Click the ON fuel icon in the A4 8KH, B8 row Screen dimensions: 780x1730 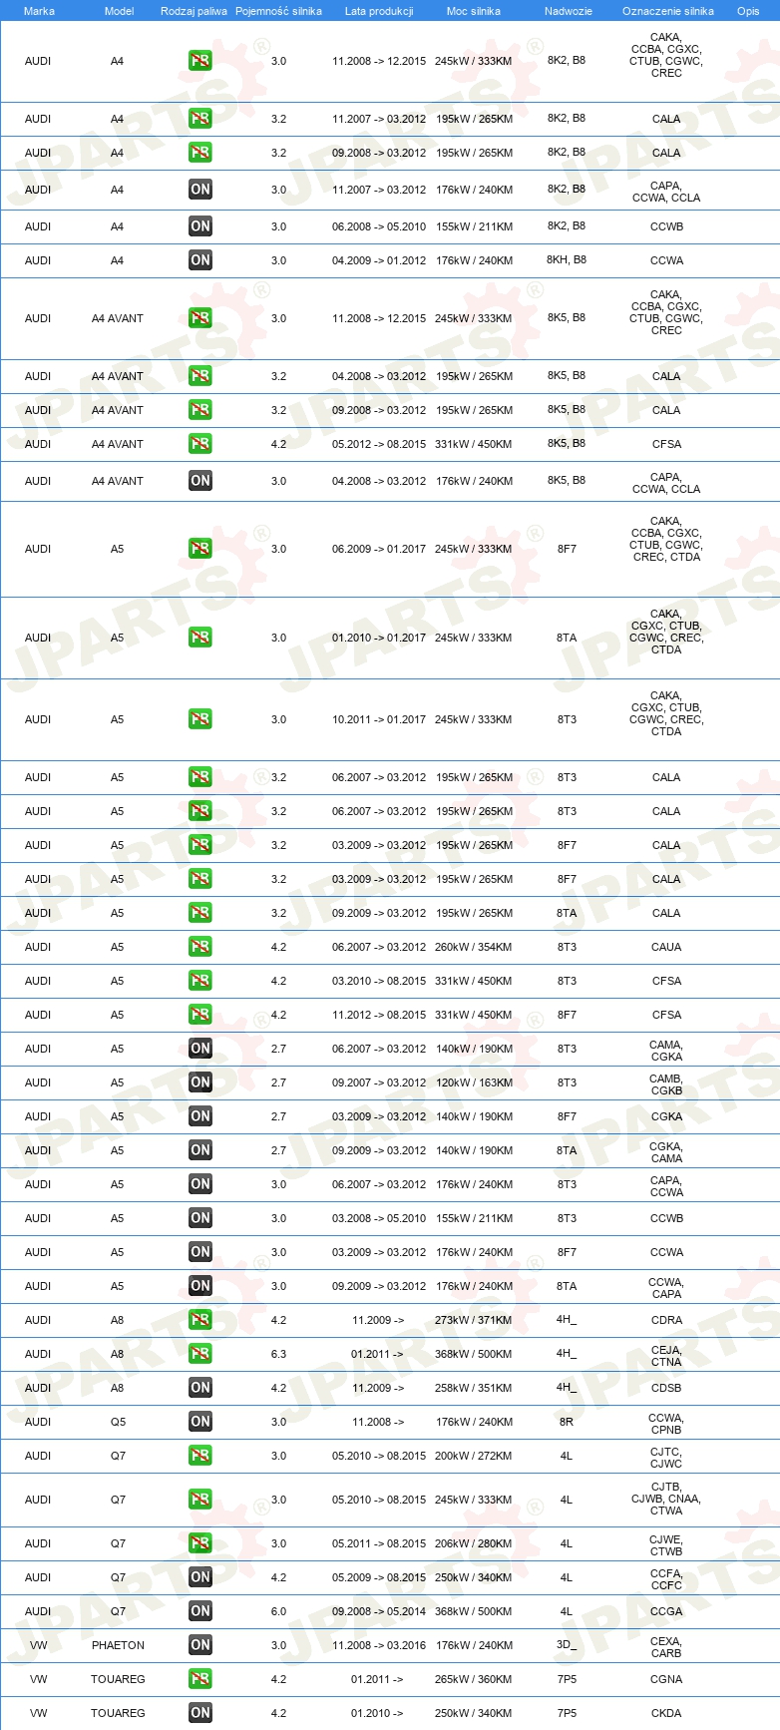(x=200, y=260)
